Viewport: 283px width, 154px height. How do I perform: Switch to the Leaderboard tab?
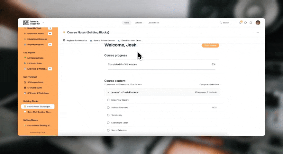(x=154, y=23)
